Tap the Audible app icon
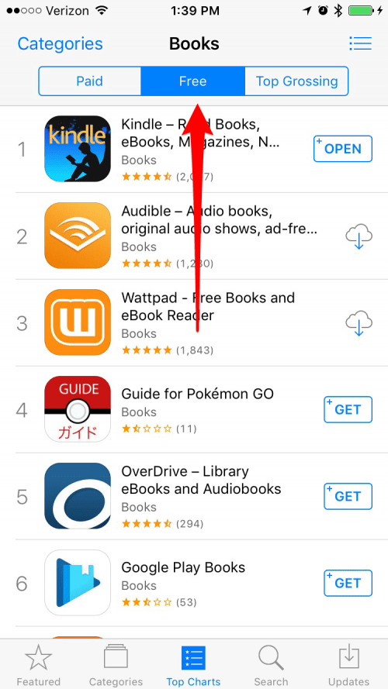 [x=78, y=236]
